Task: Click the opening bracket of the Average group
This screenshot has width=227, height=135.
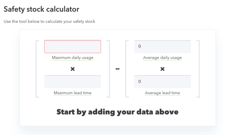Action: (x=127, y=69)
